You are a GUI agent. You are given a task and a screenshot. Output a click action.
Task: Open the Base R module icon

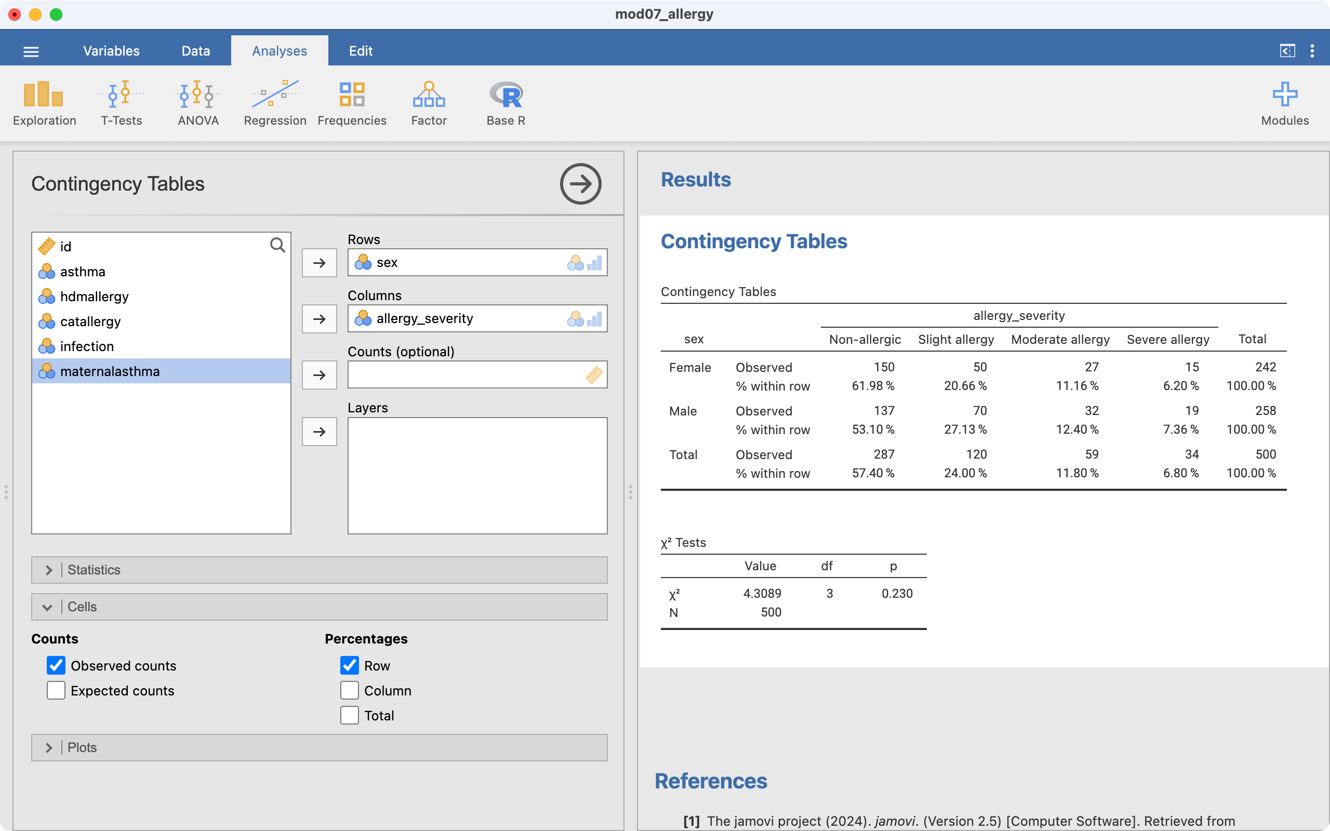point(506,103)
